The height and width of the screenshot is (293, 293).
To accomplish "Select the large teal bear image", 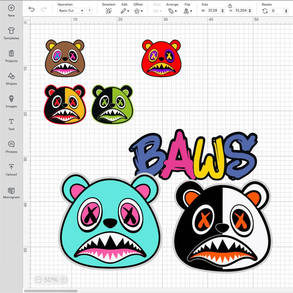I will coord(110,221).
